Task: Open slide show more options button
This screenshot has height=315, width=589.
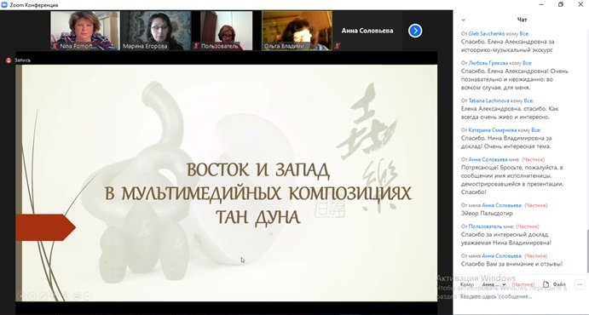Action: [x=88, y=296]
